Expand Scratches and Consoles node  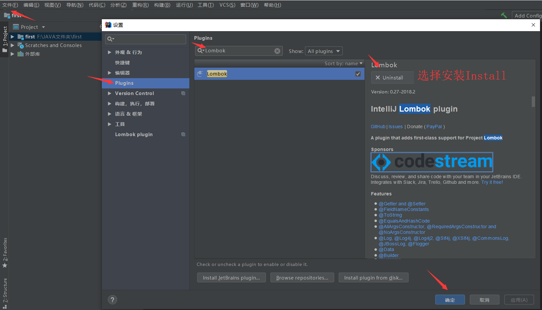pos(13,45)
